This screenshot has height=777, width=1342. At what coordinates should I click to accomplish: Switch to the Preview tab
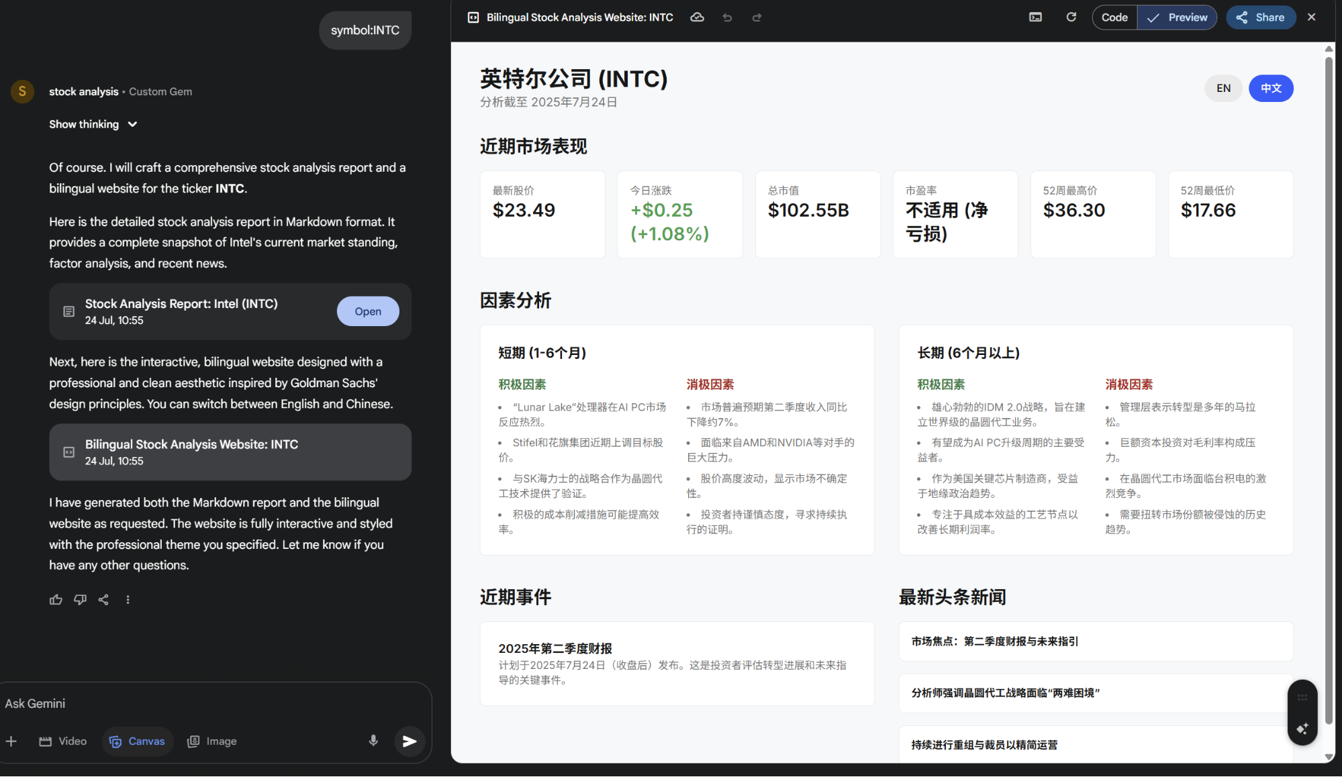1177,17
